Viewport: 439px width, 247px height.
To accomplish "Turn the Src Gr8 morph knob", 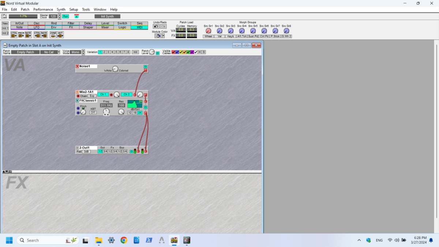I will point(286,31).
